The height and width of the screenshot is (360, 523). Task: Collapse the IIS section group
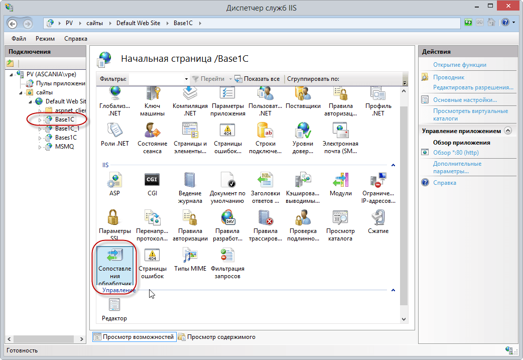[393, 165]
